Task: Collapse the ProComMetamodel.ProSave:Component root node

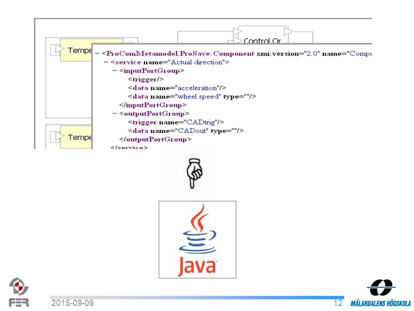Action: coord(97,54)
